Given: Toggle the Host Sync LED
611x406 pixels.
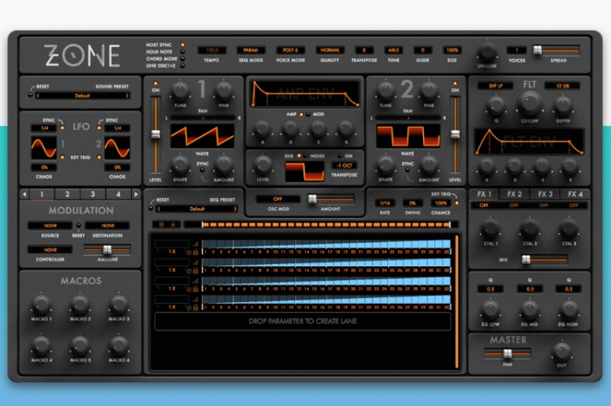Looking at the screenshot, I should click(x=183, y=45).
